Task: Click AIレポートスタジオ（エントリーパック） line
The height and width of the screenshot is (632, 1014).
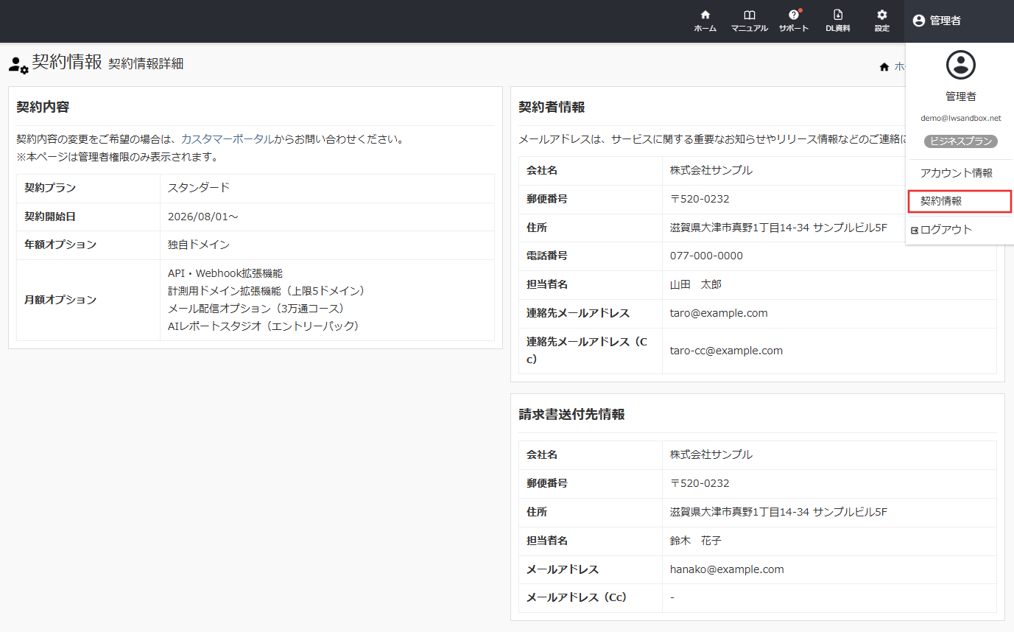Action: point(264,326)
